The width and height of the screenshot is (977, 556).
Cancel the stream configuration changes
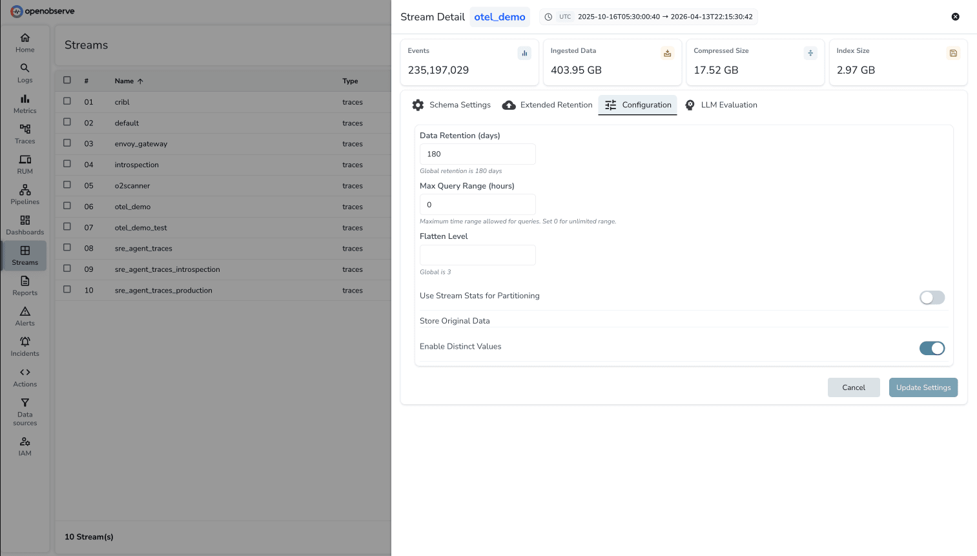[853, 387]
